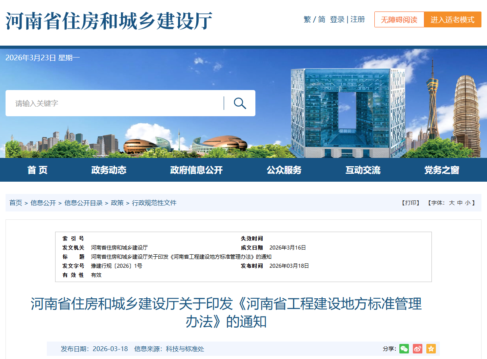Switch site to traditional Chinese 繁

(x=307, y=19)
